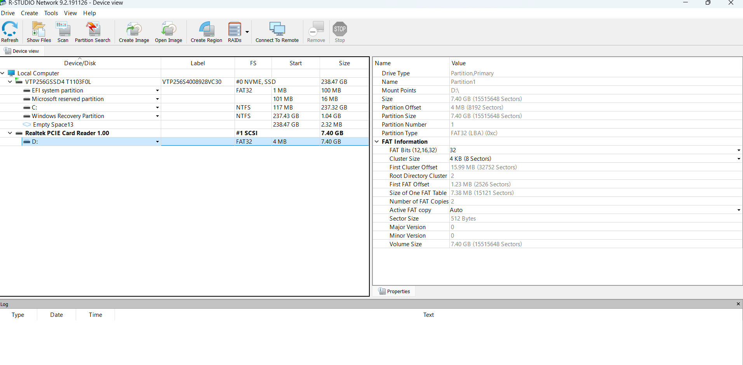Open the View menu

(70, 13)
